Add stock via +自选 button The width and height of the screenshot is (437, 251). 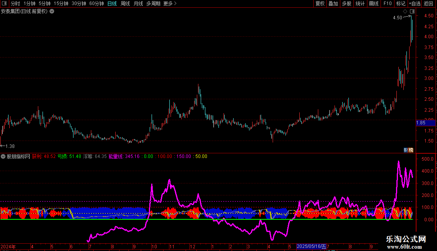[415, 3]
